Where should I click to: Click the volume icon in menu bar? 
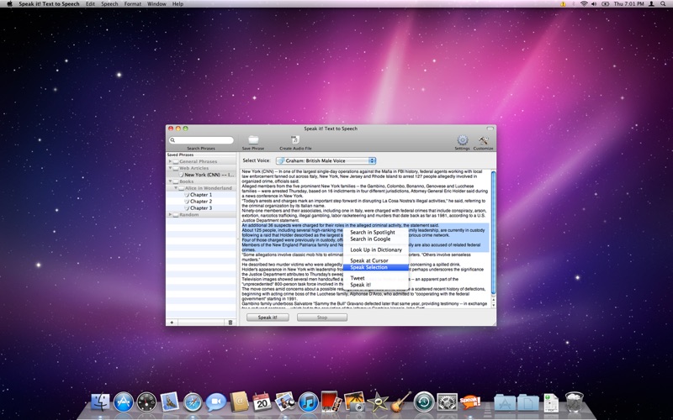(x=594, y=4)
